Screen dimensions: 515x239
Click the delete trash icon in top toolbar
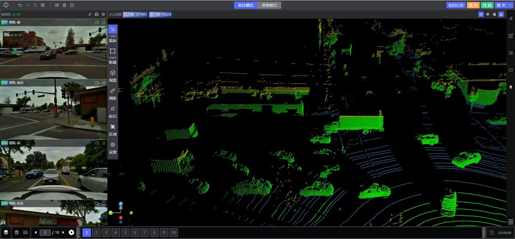(x=35, y=5)
